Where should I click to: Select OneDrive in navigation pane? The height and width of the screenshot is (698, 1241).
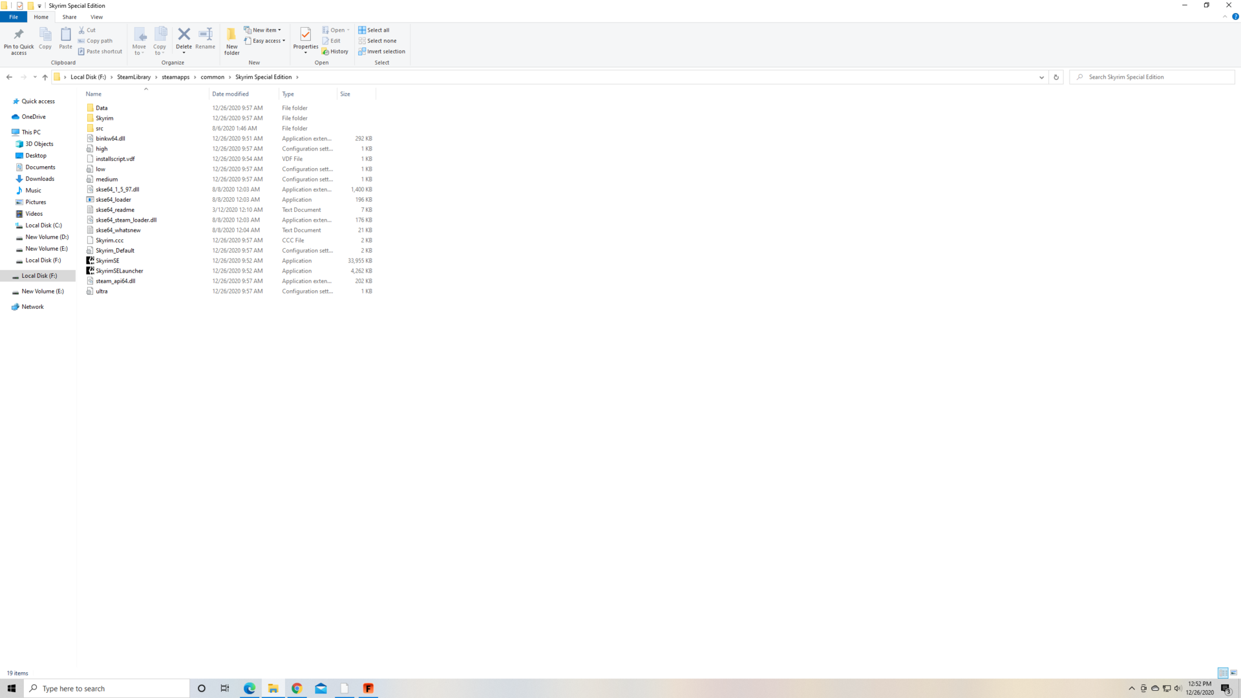pyautogui.click(x=34, y=117)
